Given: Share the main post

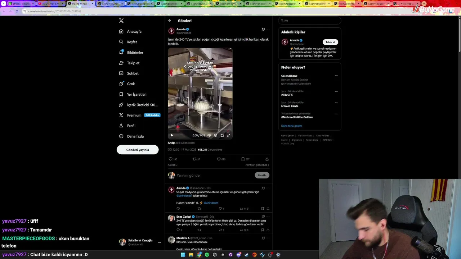Looking at the screenshot, I should coord(267,159).
